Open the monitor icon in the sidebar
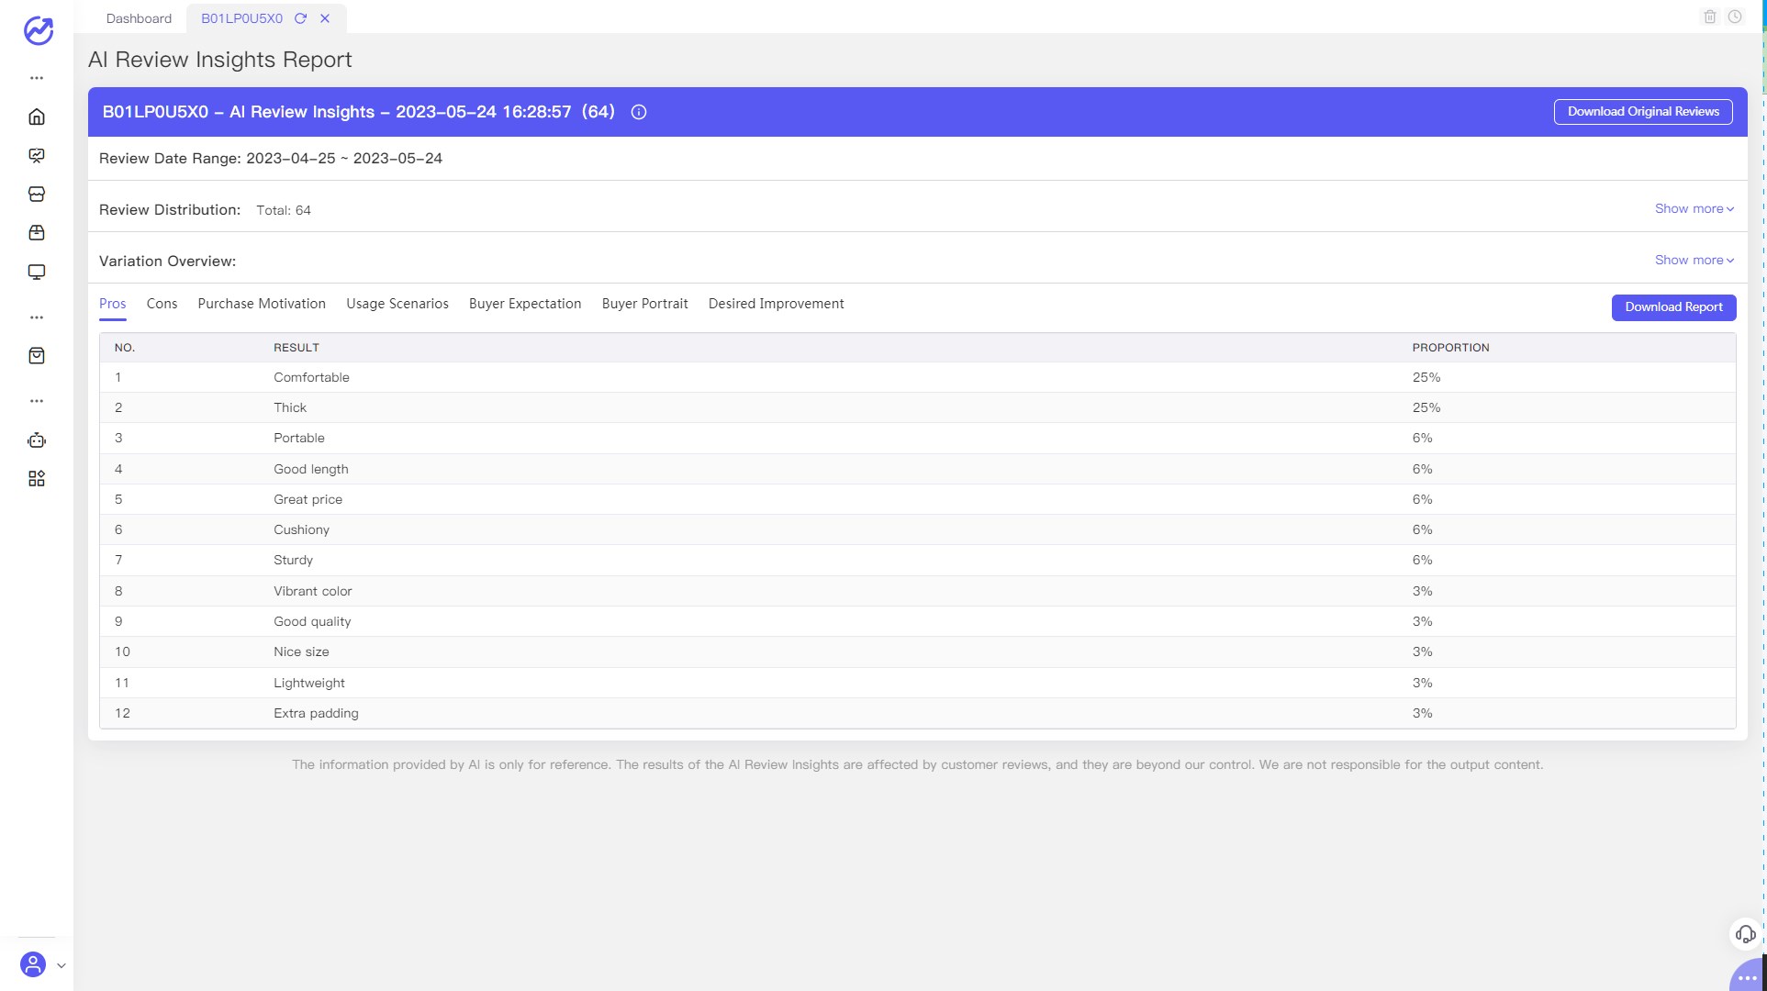This screenshot has height=991, width=1767. point(37,272)
